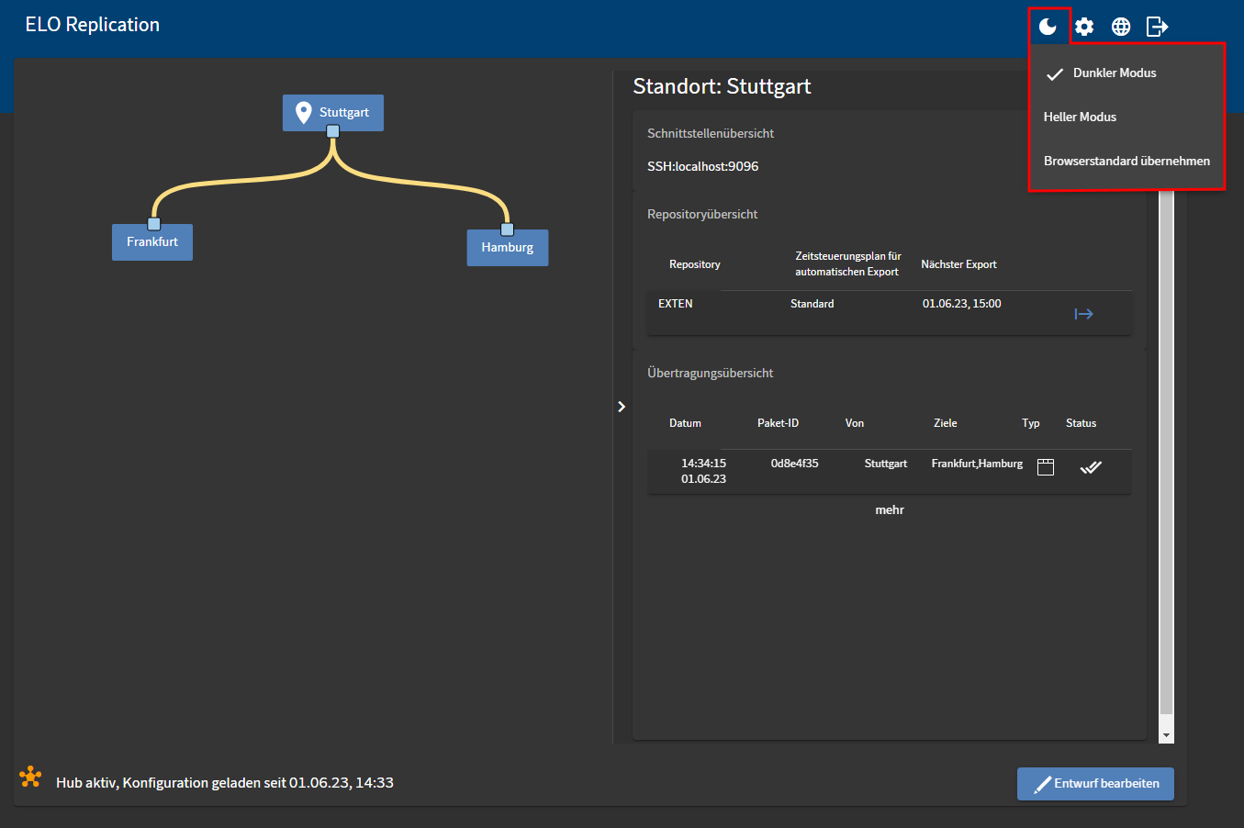Click the Repository column header
This screenshot has height=828, width=1244.
(x=694, y=264)
